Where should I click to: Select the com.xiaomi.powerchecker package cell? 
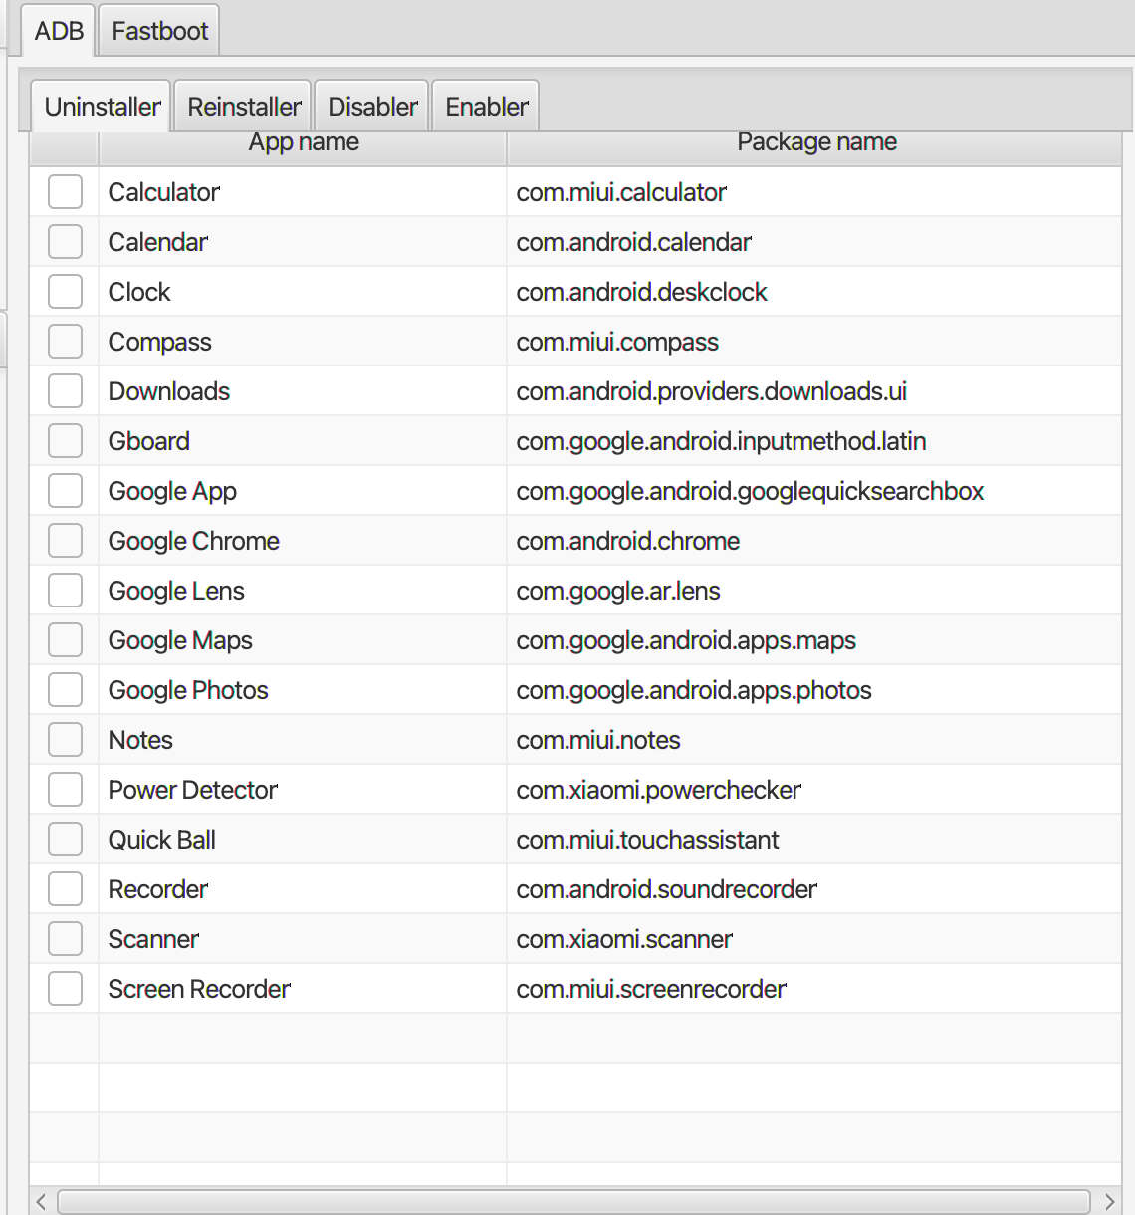coord(814,789)
